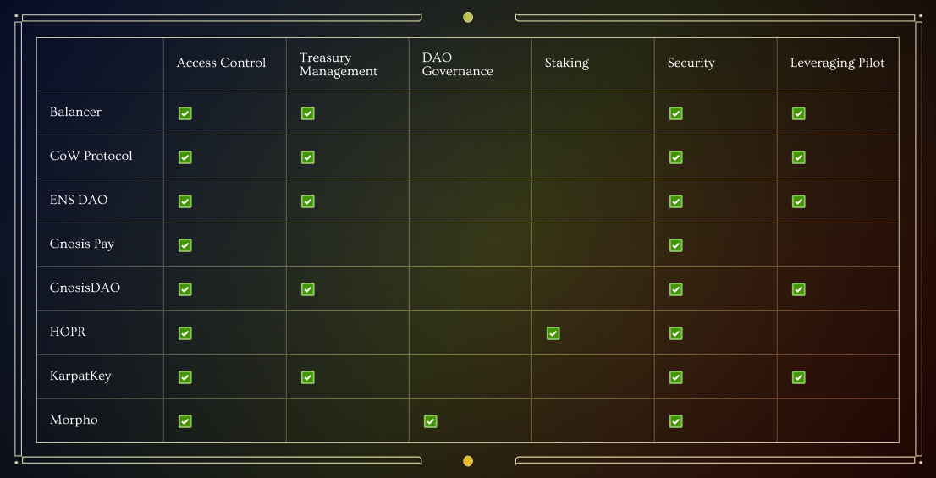Click the HOPR Security checkmark
Viewport: 936px width, 478px height.
pyautogui.click(x=675, y=333)
